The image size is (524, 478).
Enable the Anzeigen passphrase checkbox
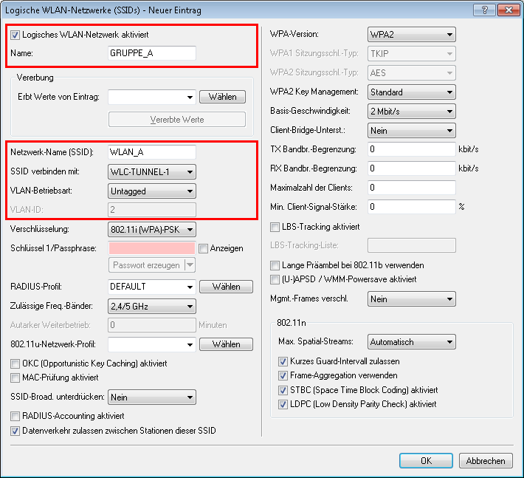[x=204, y=248]
